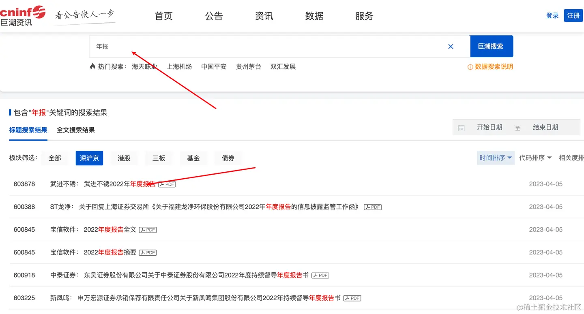Open PDF icon for 宝信软件 2022年度报告全文
Image resolution: width=584 pixels, height=314 pixels.
click(x=148, y=230)
